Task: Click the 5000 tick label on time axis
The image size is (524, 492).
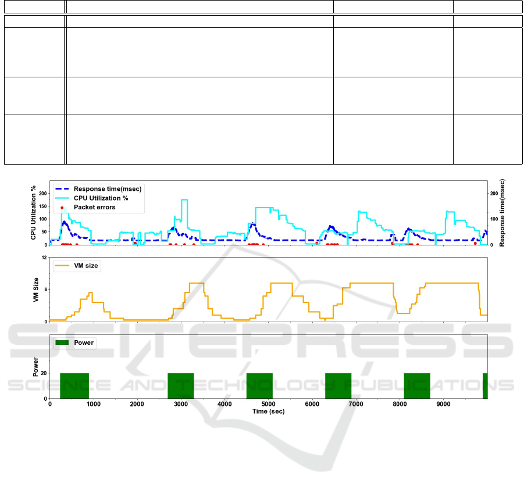Action: pyautogui.click(x=269, y=404)
